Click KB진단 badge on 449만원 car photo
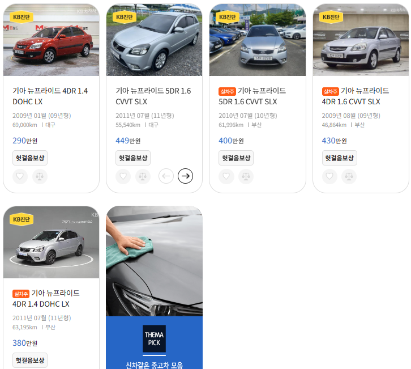Viewport: 411px width, 369px height. [x=125, y=17]
